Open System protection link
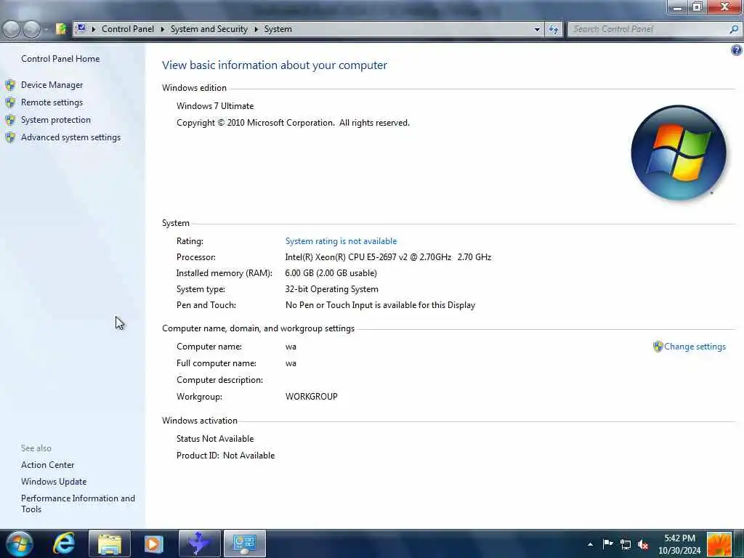 (x=55, y=120)
